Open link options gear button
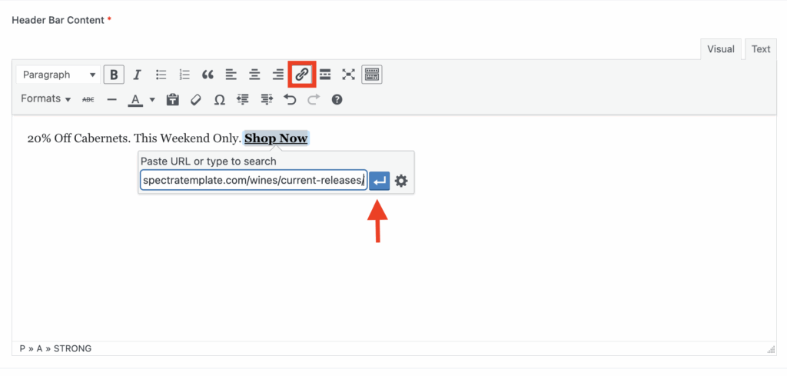This screenshot has height=376, width=787. tap(401, 181)
